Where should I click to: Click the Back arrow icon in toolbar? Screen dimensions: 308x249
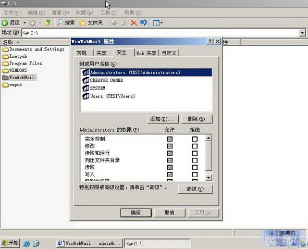click(5, 23)
